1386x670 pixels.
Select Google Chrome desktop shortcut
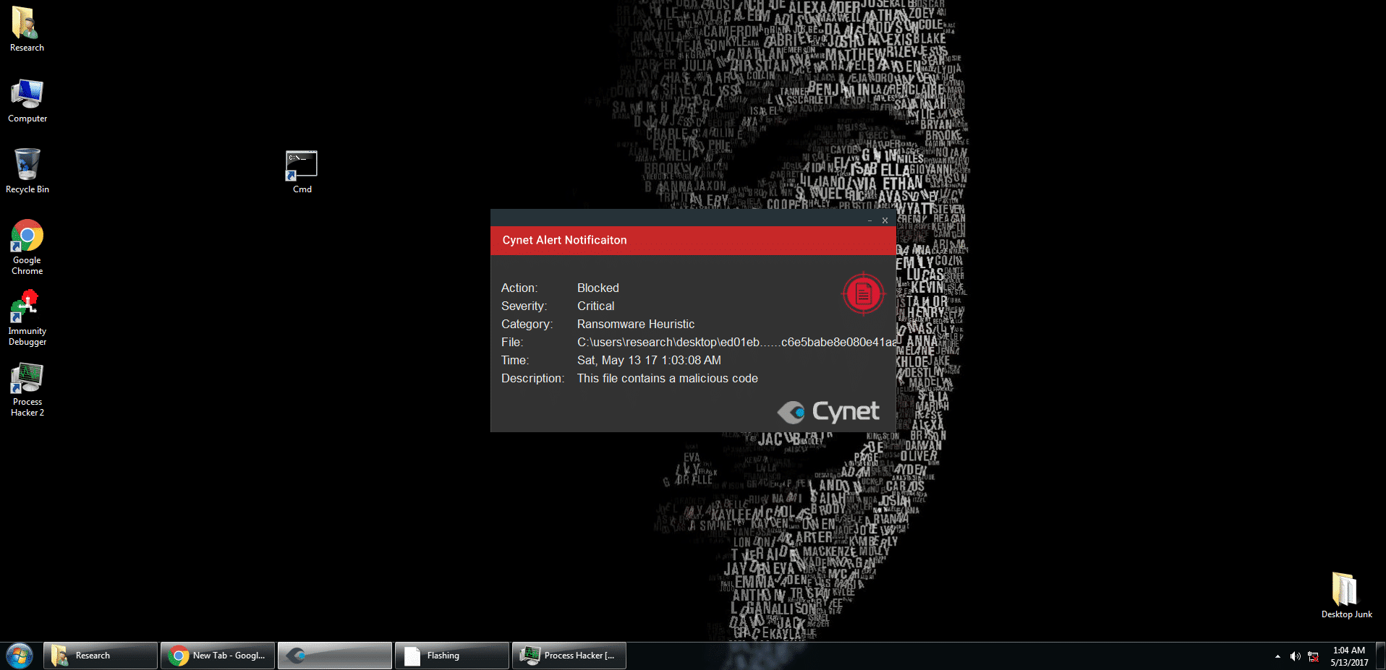click(27, 246)
